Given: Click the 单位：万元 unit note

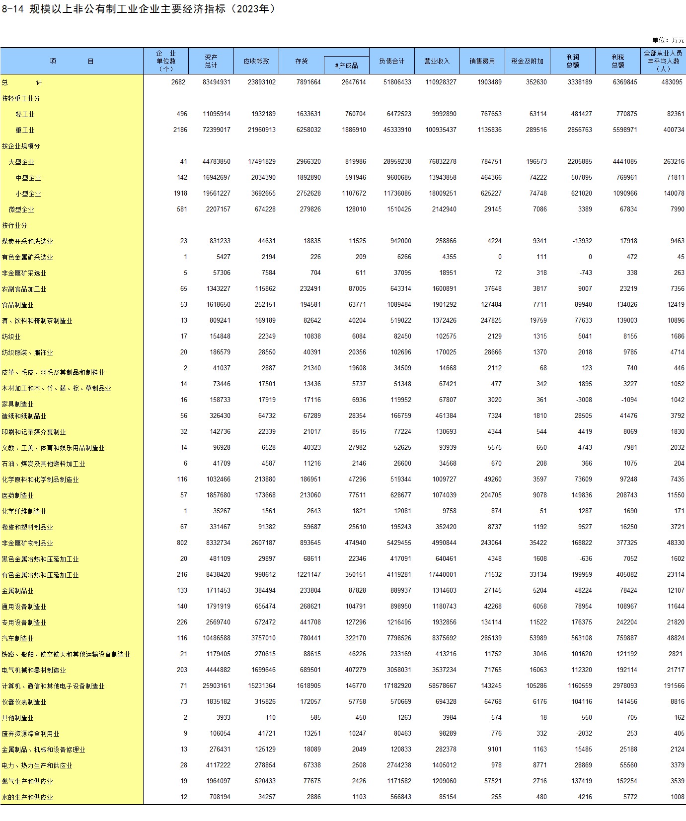Looking at the screenshot, I should (668, 40).
